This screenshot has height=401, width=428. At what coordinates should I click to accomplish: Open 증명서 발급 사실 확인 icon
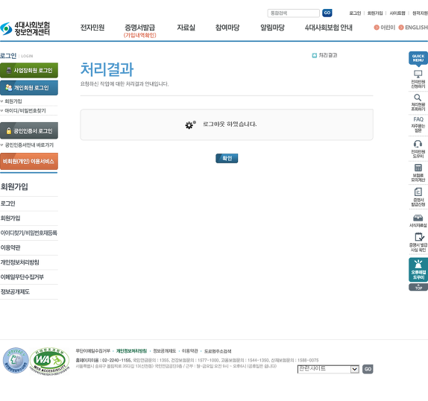pos(418,242)
